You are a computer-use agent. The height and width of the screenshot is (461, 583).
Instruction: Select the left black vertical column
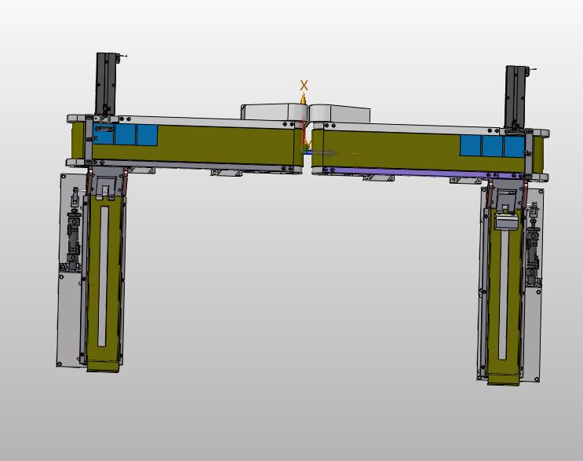pyautogui.click(x=107, y=84)
